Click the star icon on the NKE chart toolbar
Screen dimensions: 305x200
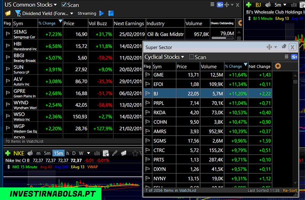[x=135, y=154]
